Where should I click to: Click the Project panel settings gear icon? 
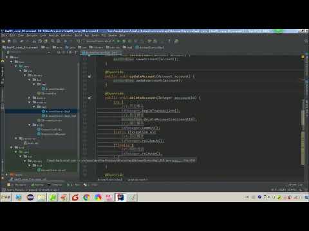tap(70, 52)
